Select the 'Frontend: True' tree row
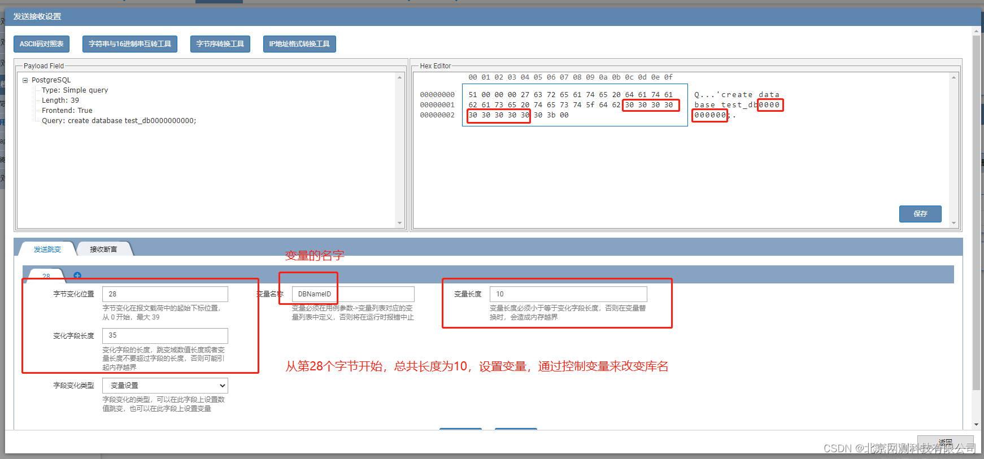The image size is (984, 459). tap(67, 111)
